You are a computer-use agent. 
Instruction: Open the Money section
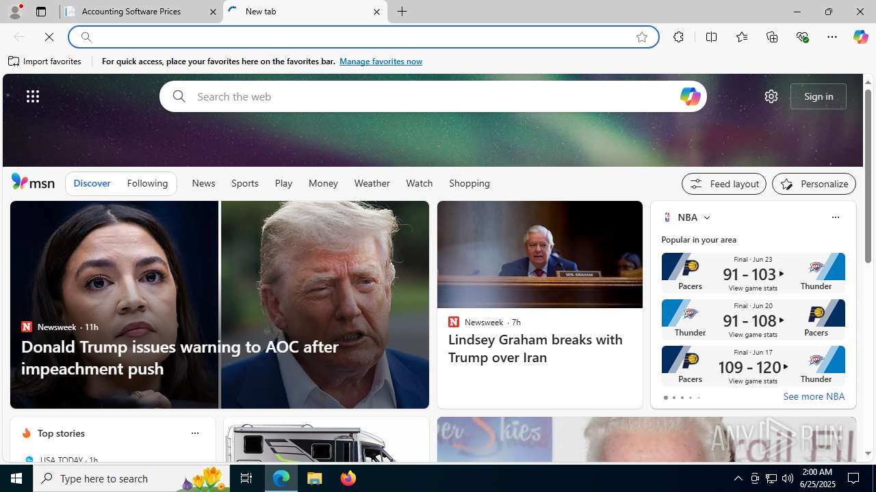323,183
